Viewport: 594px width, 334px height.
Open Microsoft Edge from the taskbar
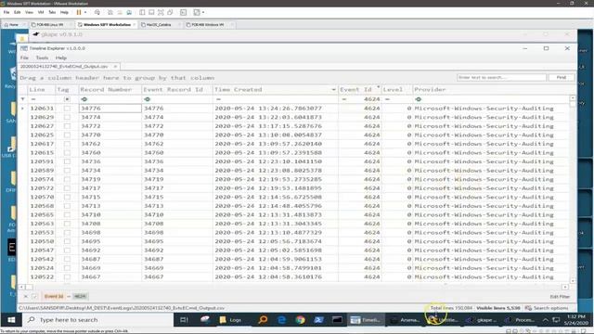pos(282,320)
